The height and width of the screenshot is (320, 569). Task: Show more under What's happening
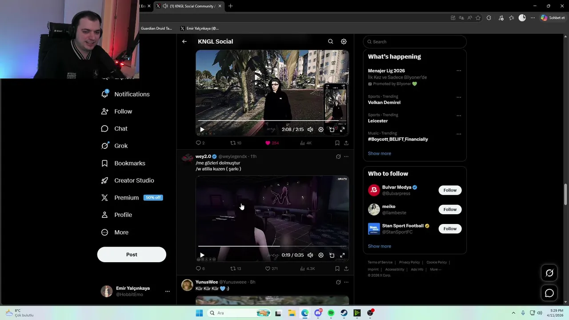click(380, 153)
